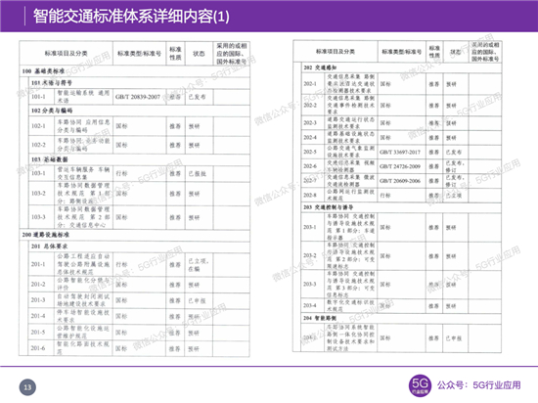Click row number 103-3
Screen dimensions: 538x403
tap(38, 217)
